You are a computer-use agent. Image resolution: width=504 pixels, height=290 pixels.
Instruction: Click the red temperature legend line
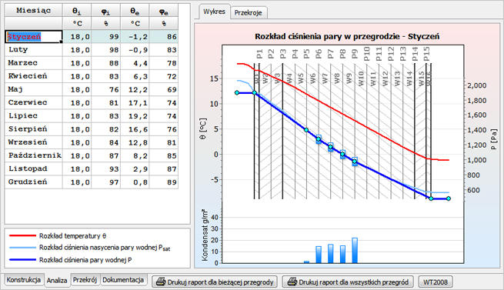tap(22, 235)
